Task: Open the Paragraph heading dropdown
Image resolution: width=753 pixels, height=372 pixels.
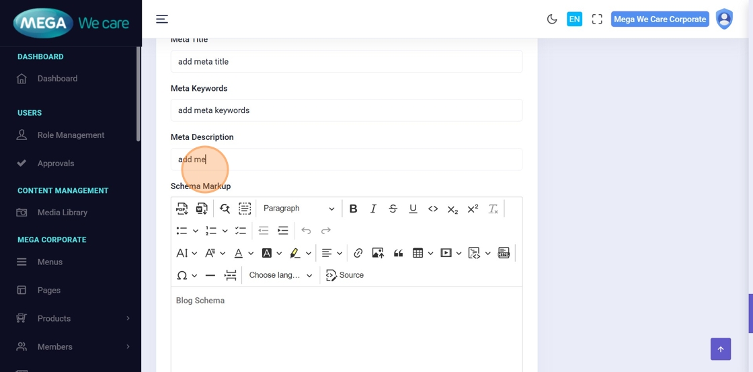Action: click(298, 209)
